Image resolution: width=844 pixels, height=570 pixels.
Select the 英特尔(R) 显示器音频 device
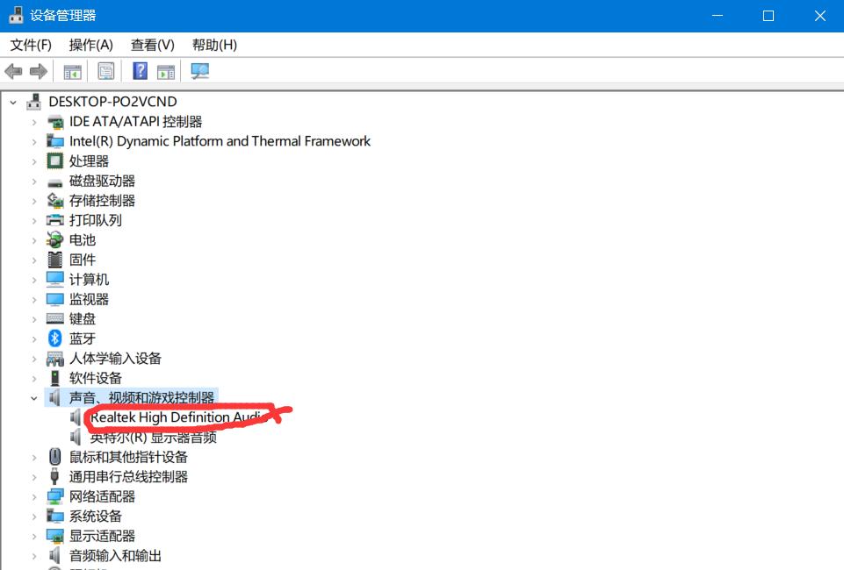pos(155,436)
